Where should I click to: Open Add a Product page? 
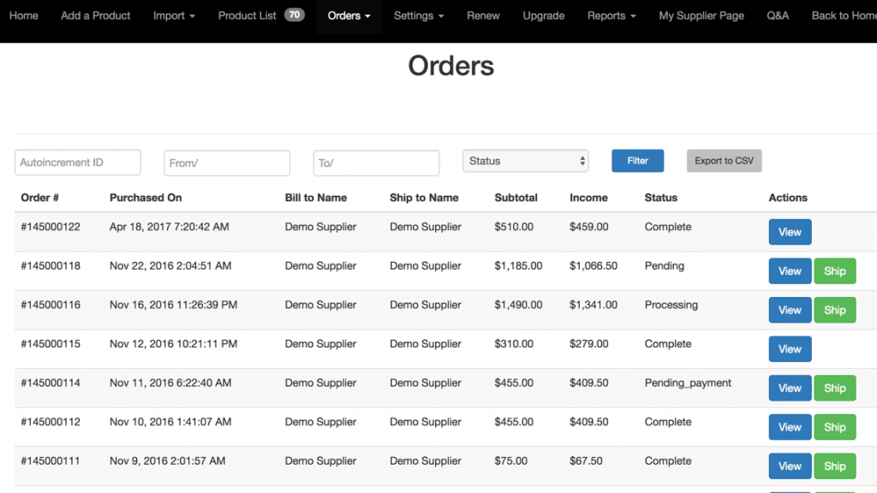(95, 15)
